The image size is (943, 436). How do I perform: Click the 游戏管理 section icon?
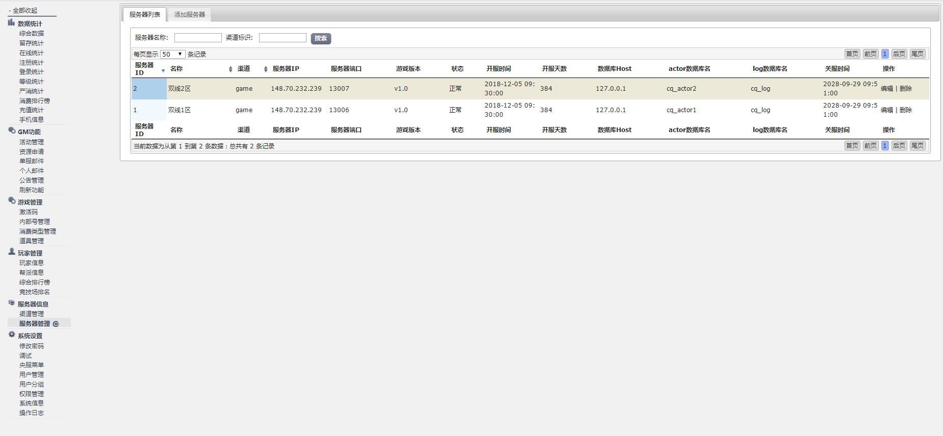[x=11, y=201]
